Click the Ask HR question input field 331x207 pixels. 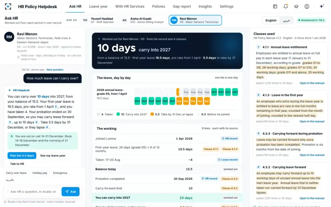coord(33,192)
